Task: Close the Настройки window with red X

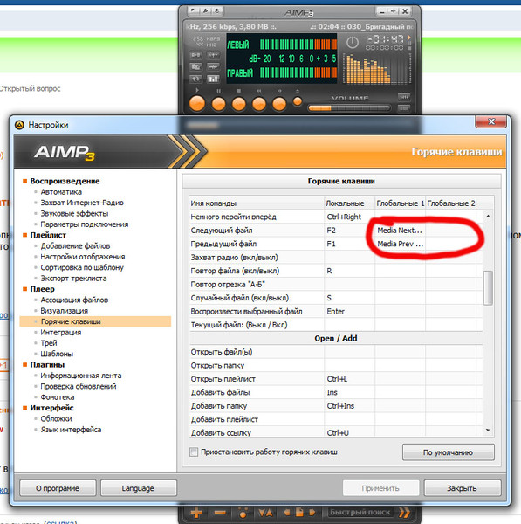Action: (x=491, y=121)
